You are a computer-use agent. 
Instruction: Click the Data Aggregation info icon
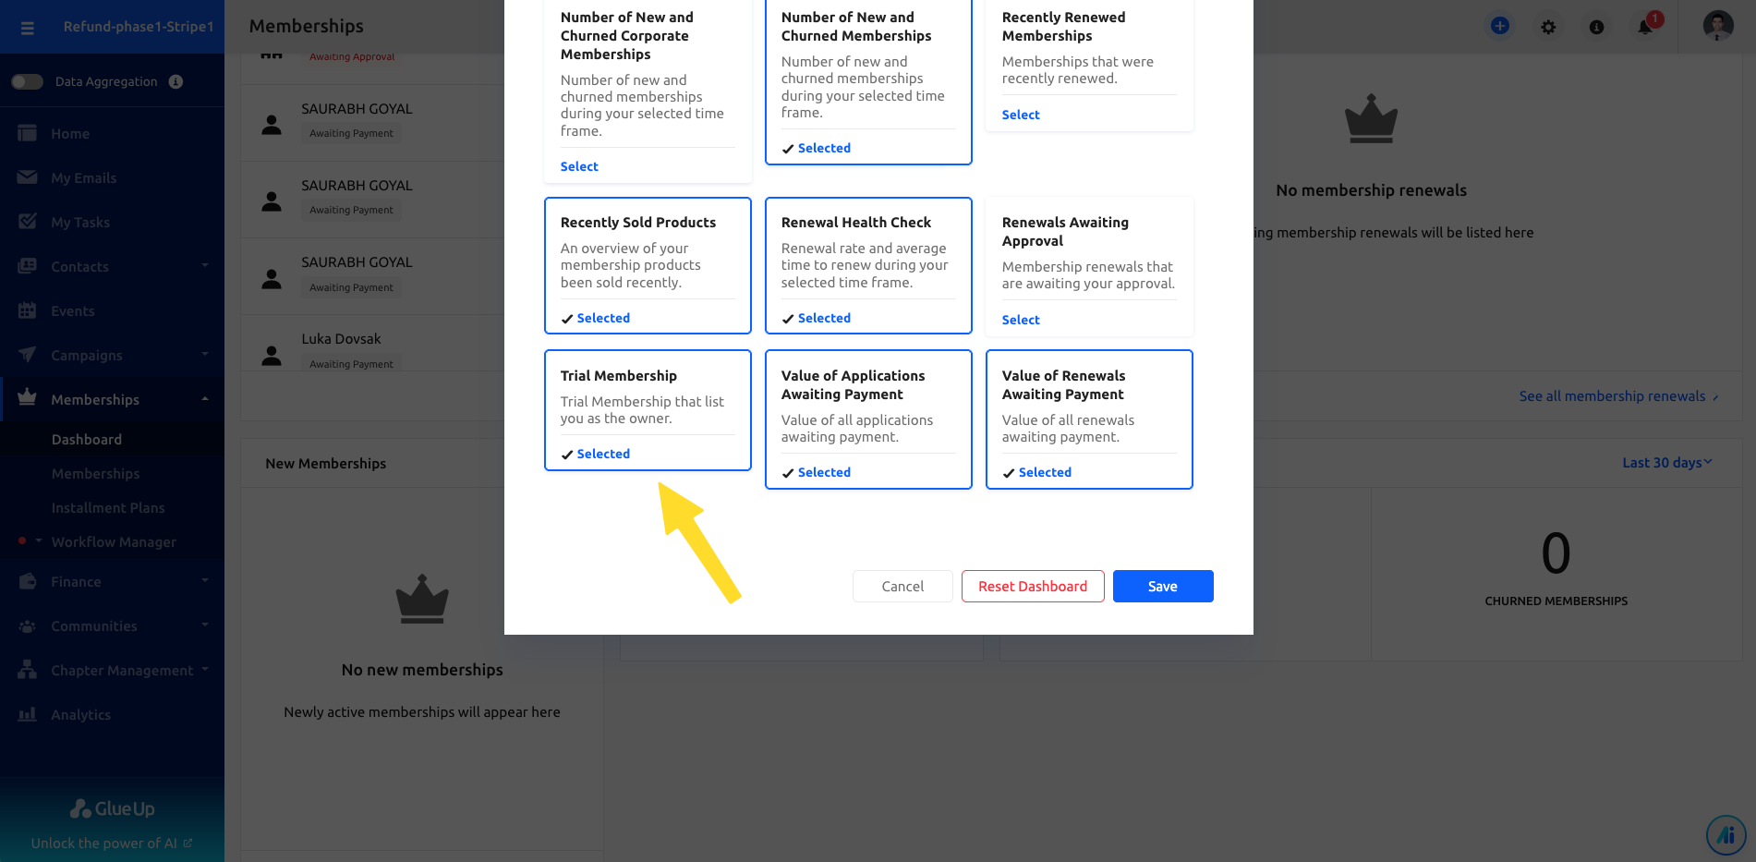click(x=176, y=81)
